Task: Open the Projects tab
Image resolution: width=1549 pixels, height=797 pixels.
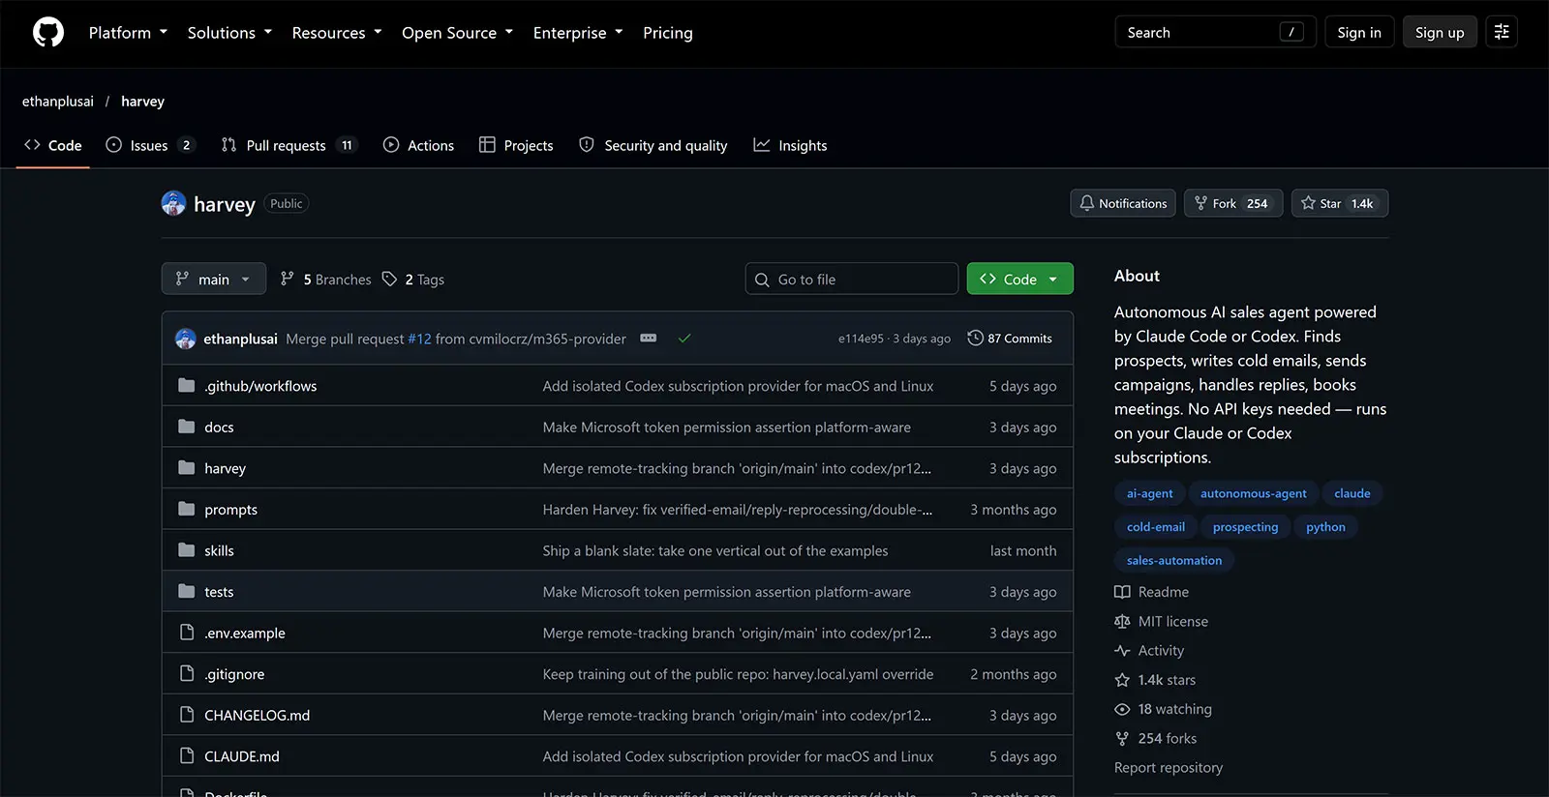Action: (516, 145)
